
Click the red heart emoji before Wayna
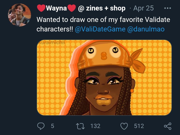41,8
